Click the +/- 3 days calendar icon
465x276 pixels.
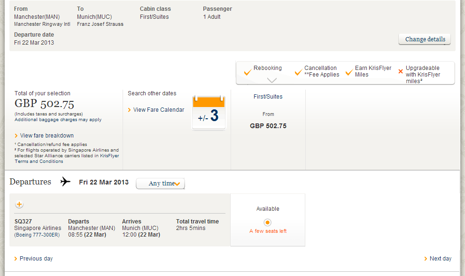coord(209,113)
